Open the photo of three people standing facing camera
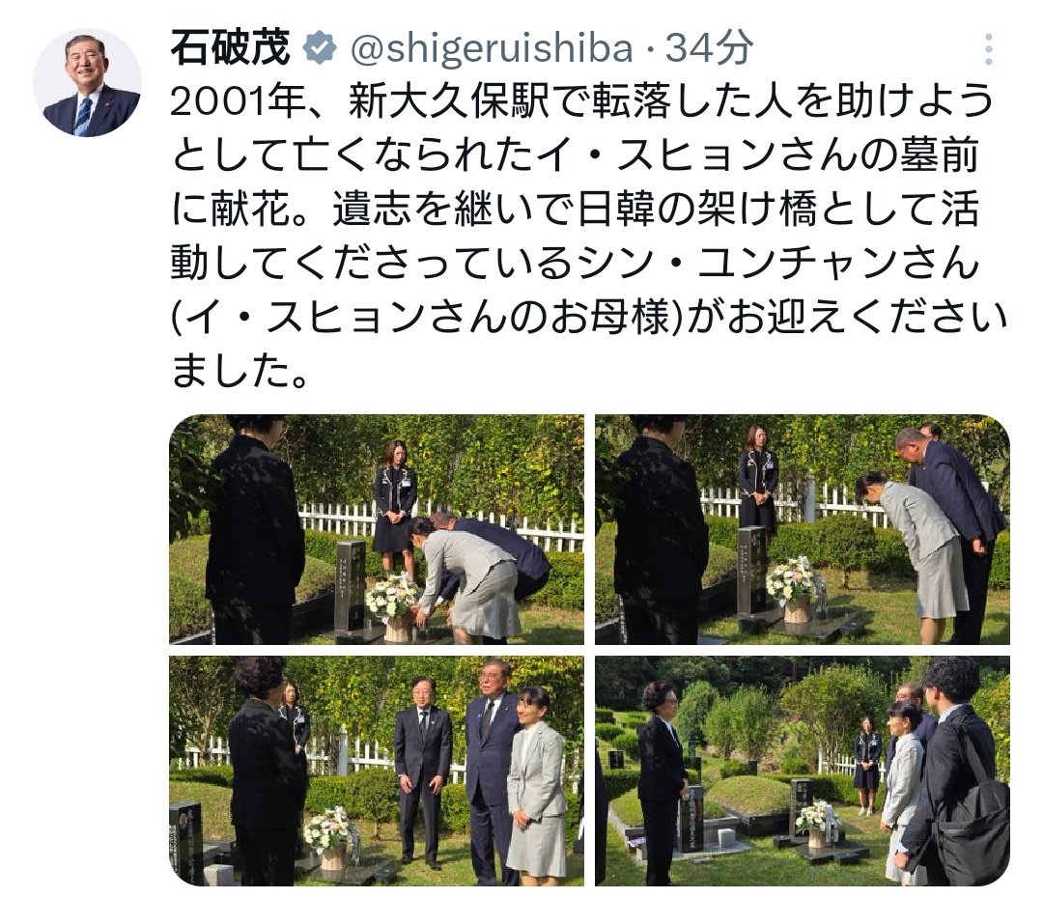This screenshot has height=898, width=1043. (377, 771)
